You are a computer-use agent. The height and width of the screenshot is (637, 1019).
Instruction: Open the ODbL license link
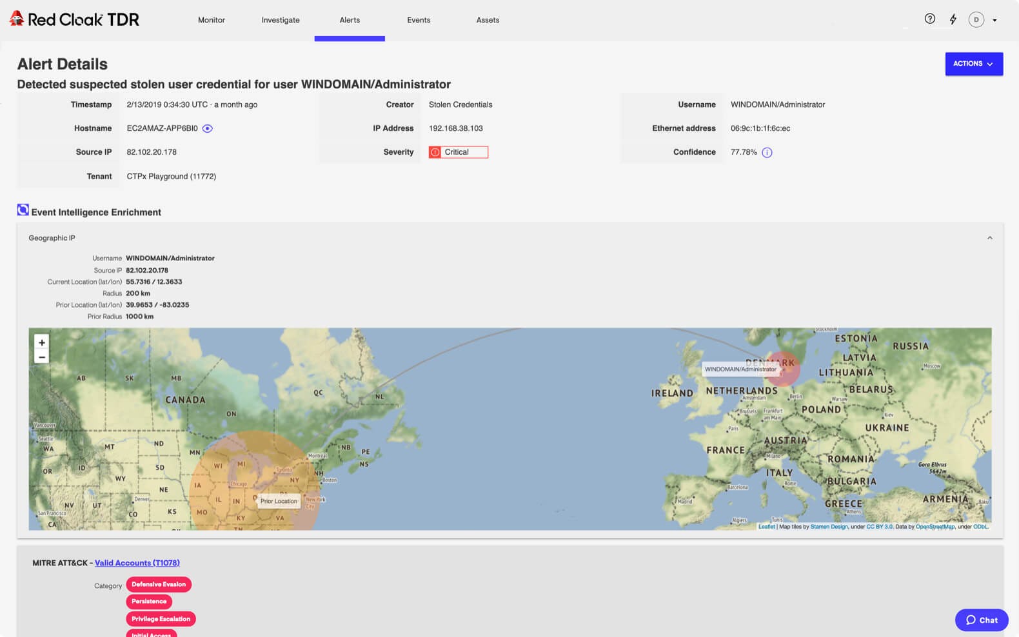[980, 527]
